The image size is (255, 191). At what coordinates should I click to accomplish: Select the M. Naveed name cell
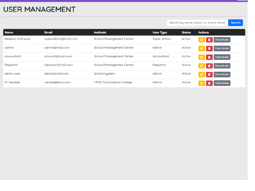(12, 82)
